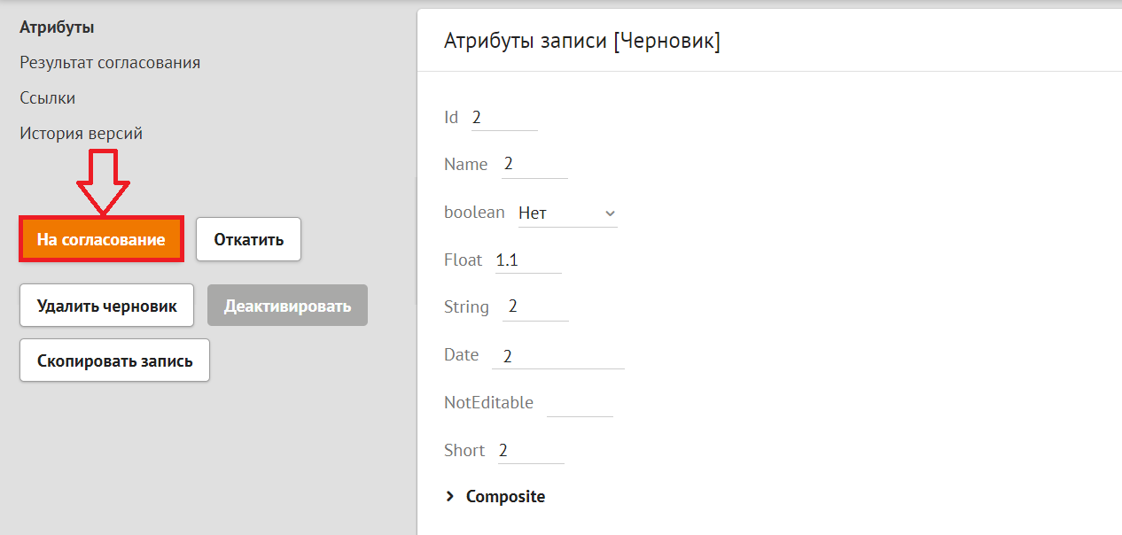Click the greyed Деактивировать button
Viewport: 1122px width, 535px height.
pos(287,306)
